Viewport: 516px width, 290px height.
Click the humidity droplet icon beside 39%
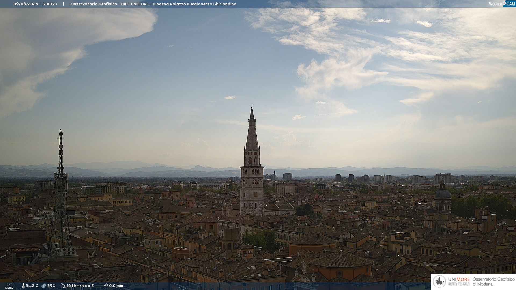coord(44,286)
